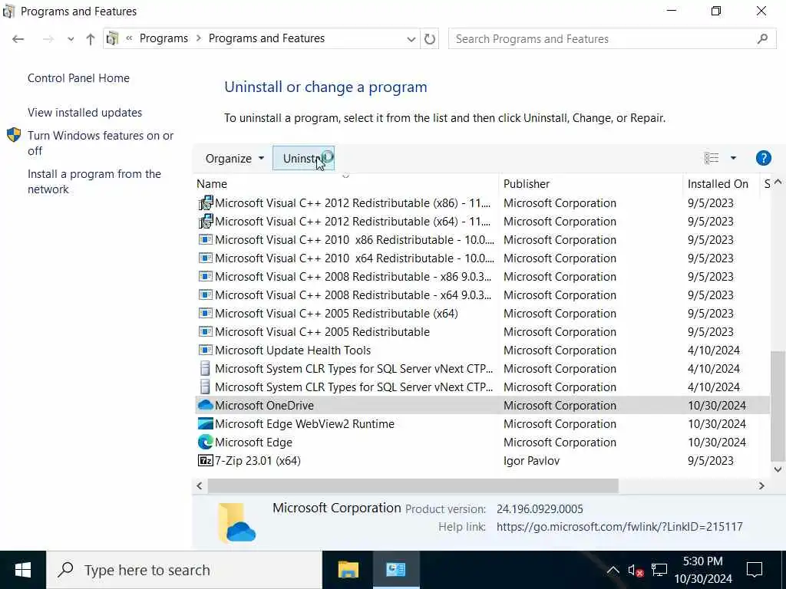Show hidden system tray icons
This screenshot has height=589, width=786.
[x=613, y=570]
